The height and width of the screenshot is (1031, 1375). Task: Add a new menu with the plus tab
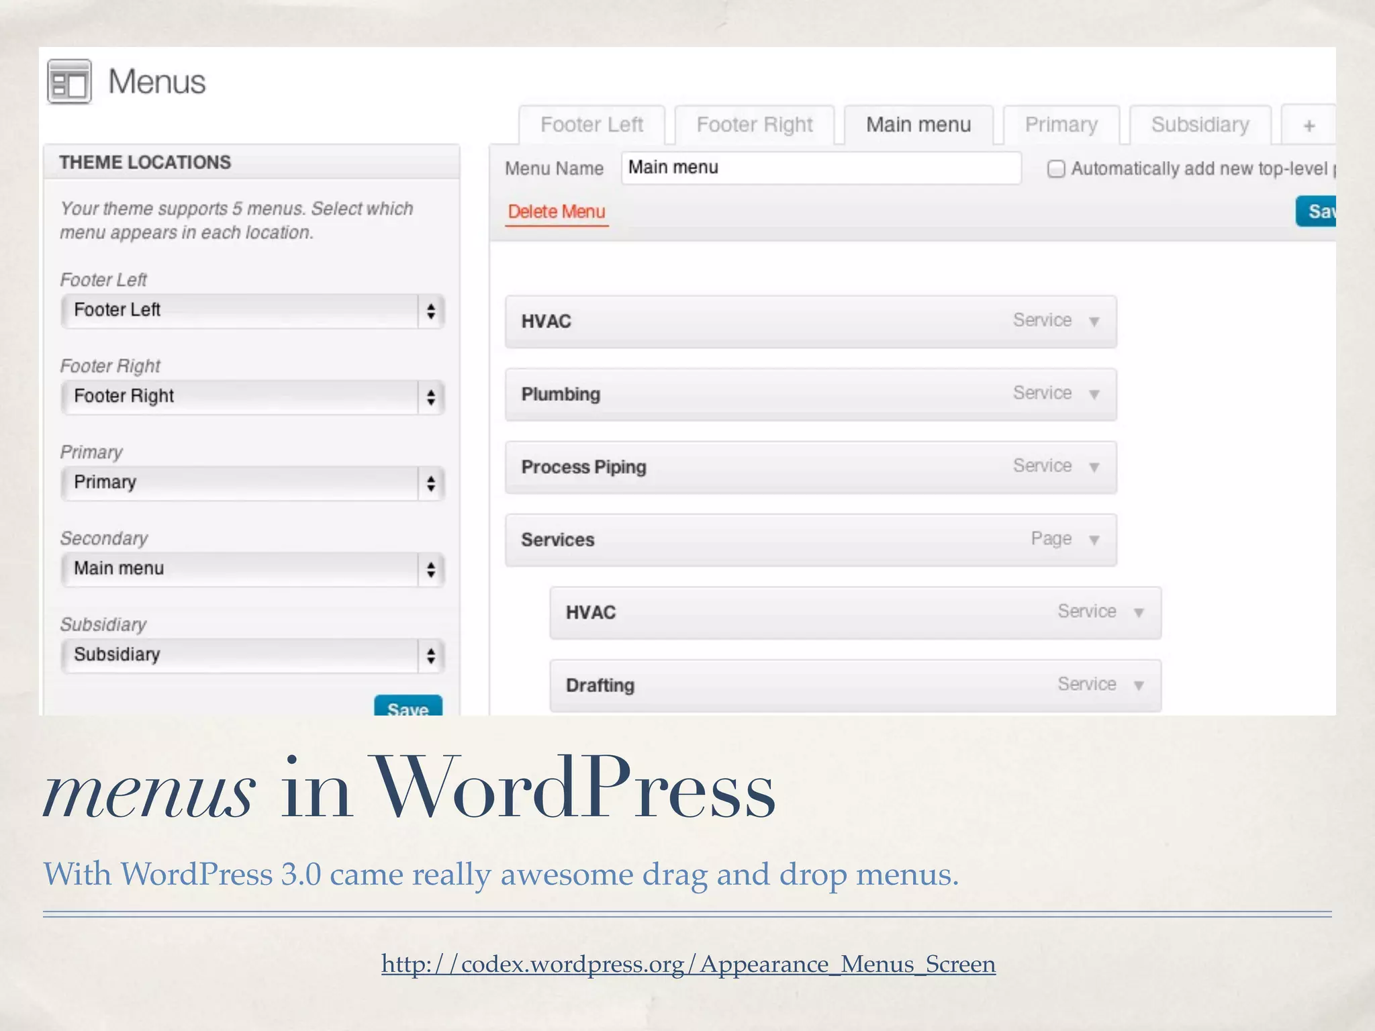click(1309, 126)
